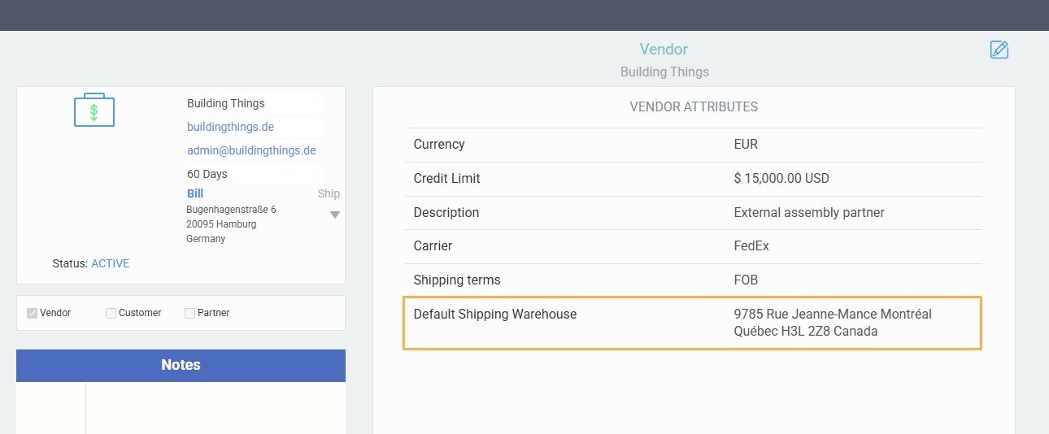Check the Partner checkbox
The width and height of the screenshot is (1049, 434).
pos(190,313)
